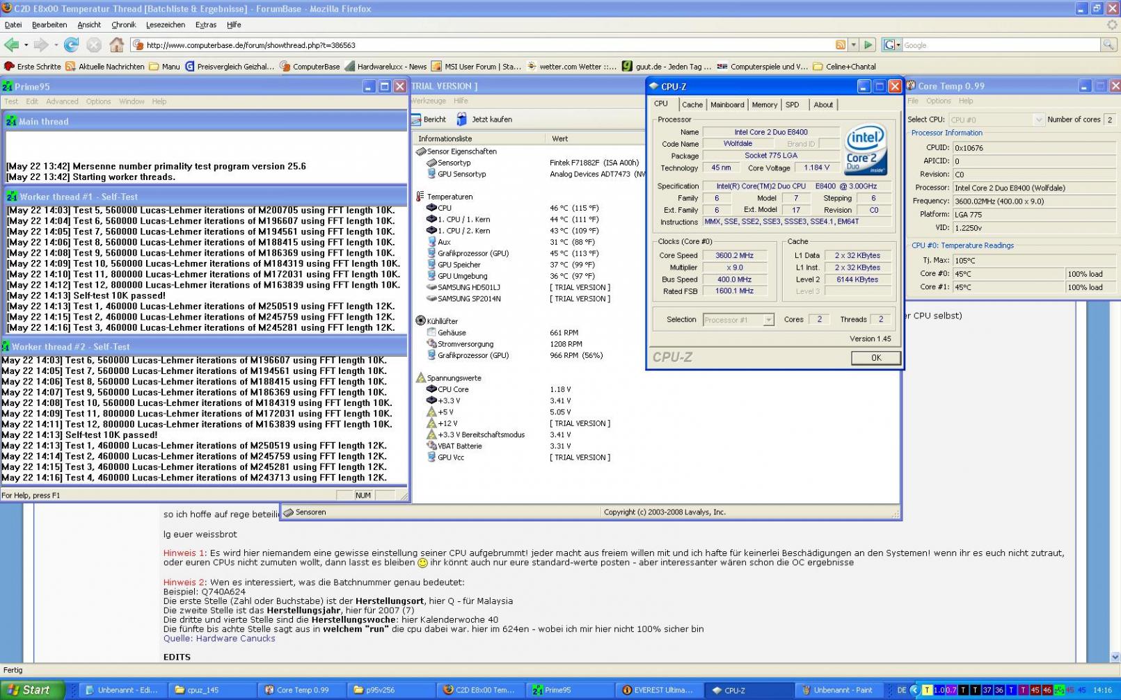Follow the Quelle: Hardware Canucks link
The width and height of the screenshot is (1121, 700).
[219, 639]
